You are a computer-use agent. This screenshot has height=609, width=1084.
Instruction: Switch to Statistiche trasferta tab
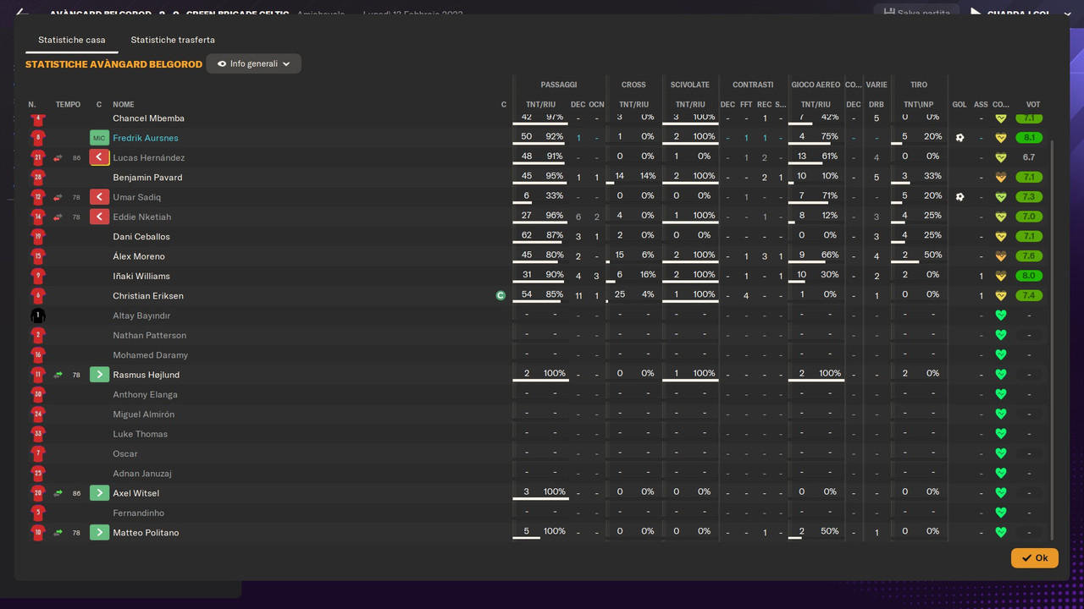[x=173, y=40]
